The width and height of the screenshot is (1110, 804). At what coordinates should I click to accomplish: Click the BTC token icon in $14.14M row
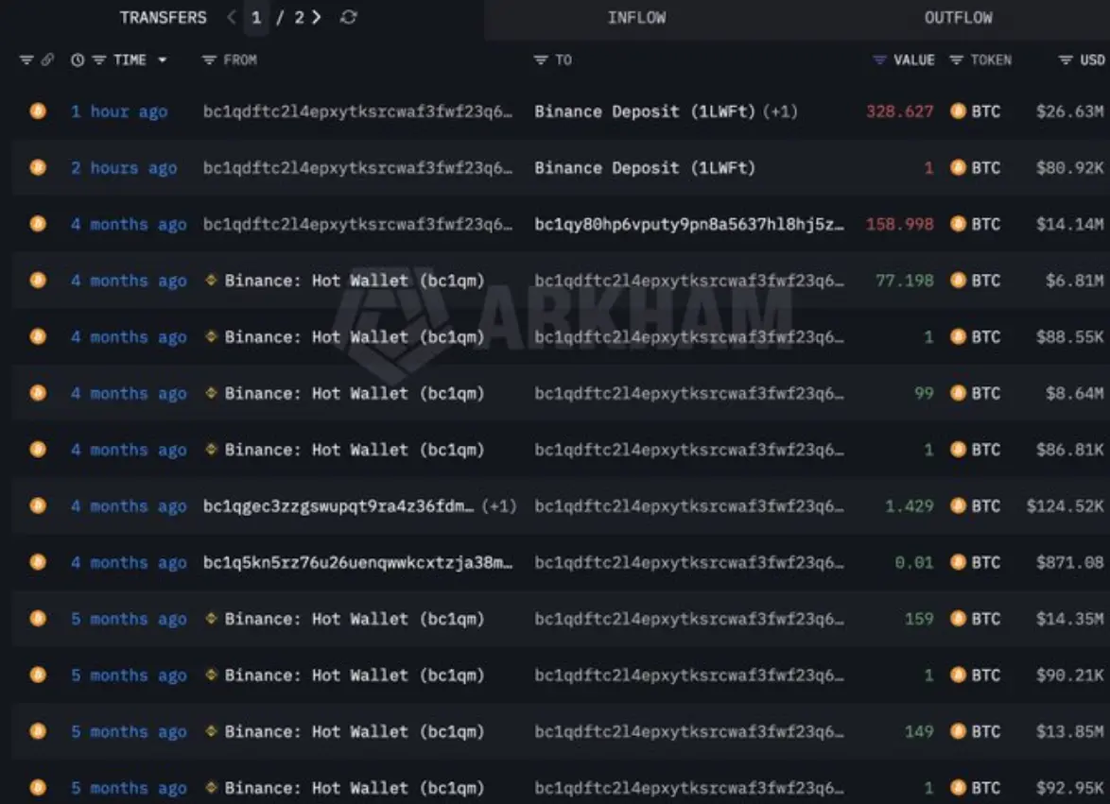(958, 224)
